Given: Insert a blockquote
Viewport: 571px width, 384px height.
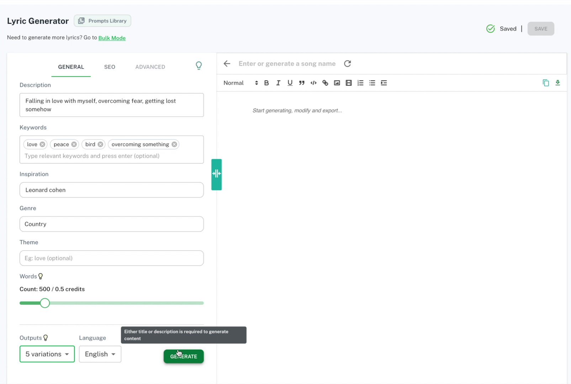Looking at the screenshot, I should pyautogui.click(x=302, y=83).
